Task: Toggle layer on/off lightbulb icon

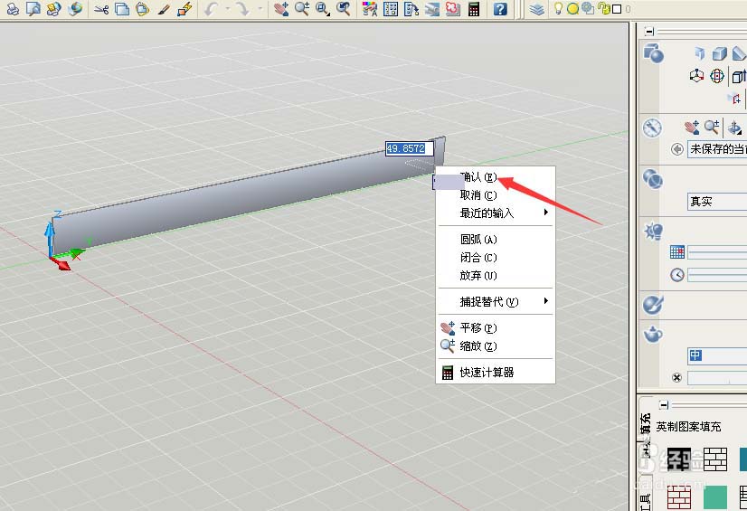Action: (x=558, y=8)
